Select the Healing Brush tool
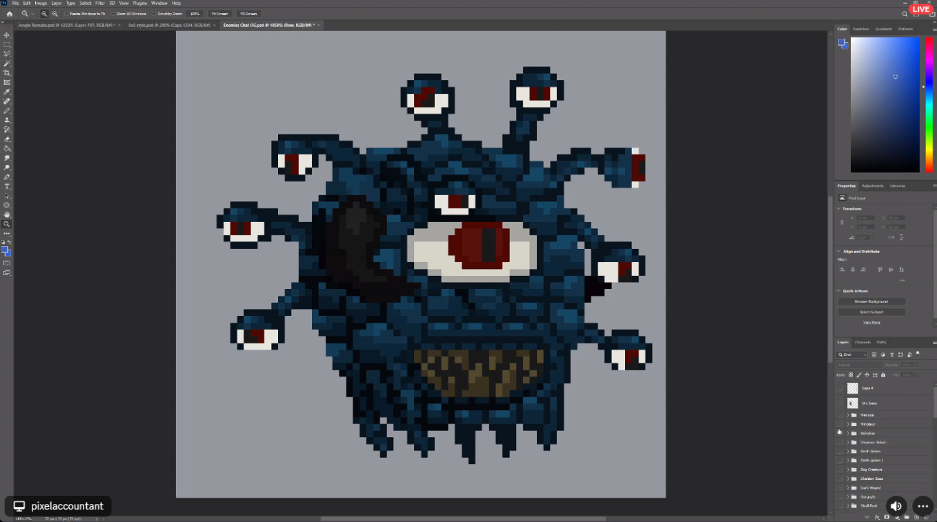937x522 pixels. (7, 101)
